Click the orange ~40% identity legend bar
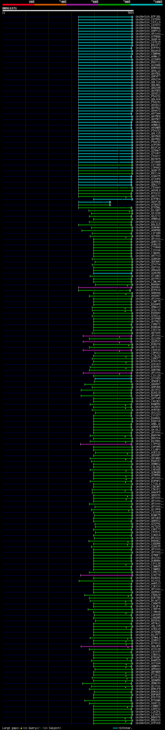Screen dimensions: 165x730 (x=51, y=5)
